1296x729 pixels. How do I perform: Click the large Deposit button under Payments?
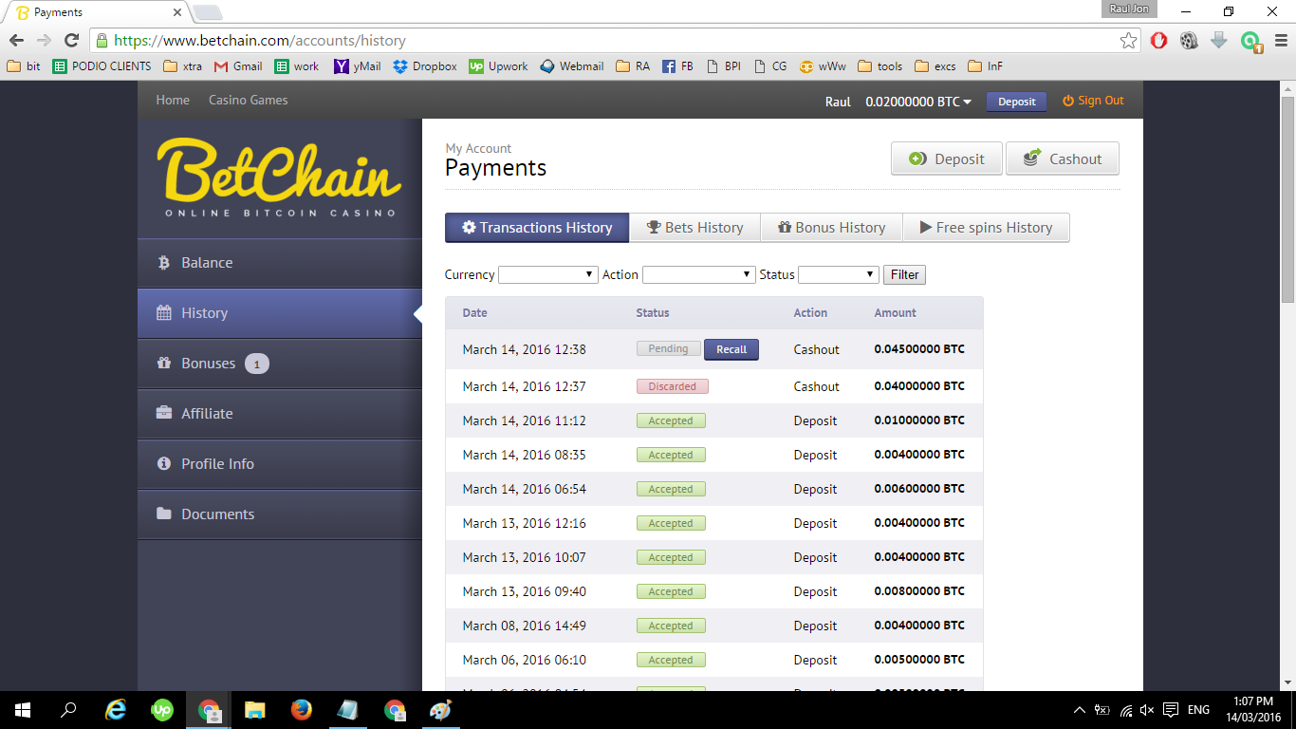tap(947, 159)
